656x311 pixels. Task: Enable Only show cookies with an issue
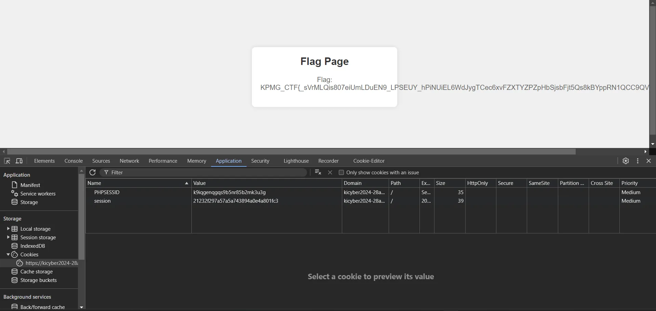pos(341,173)
